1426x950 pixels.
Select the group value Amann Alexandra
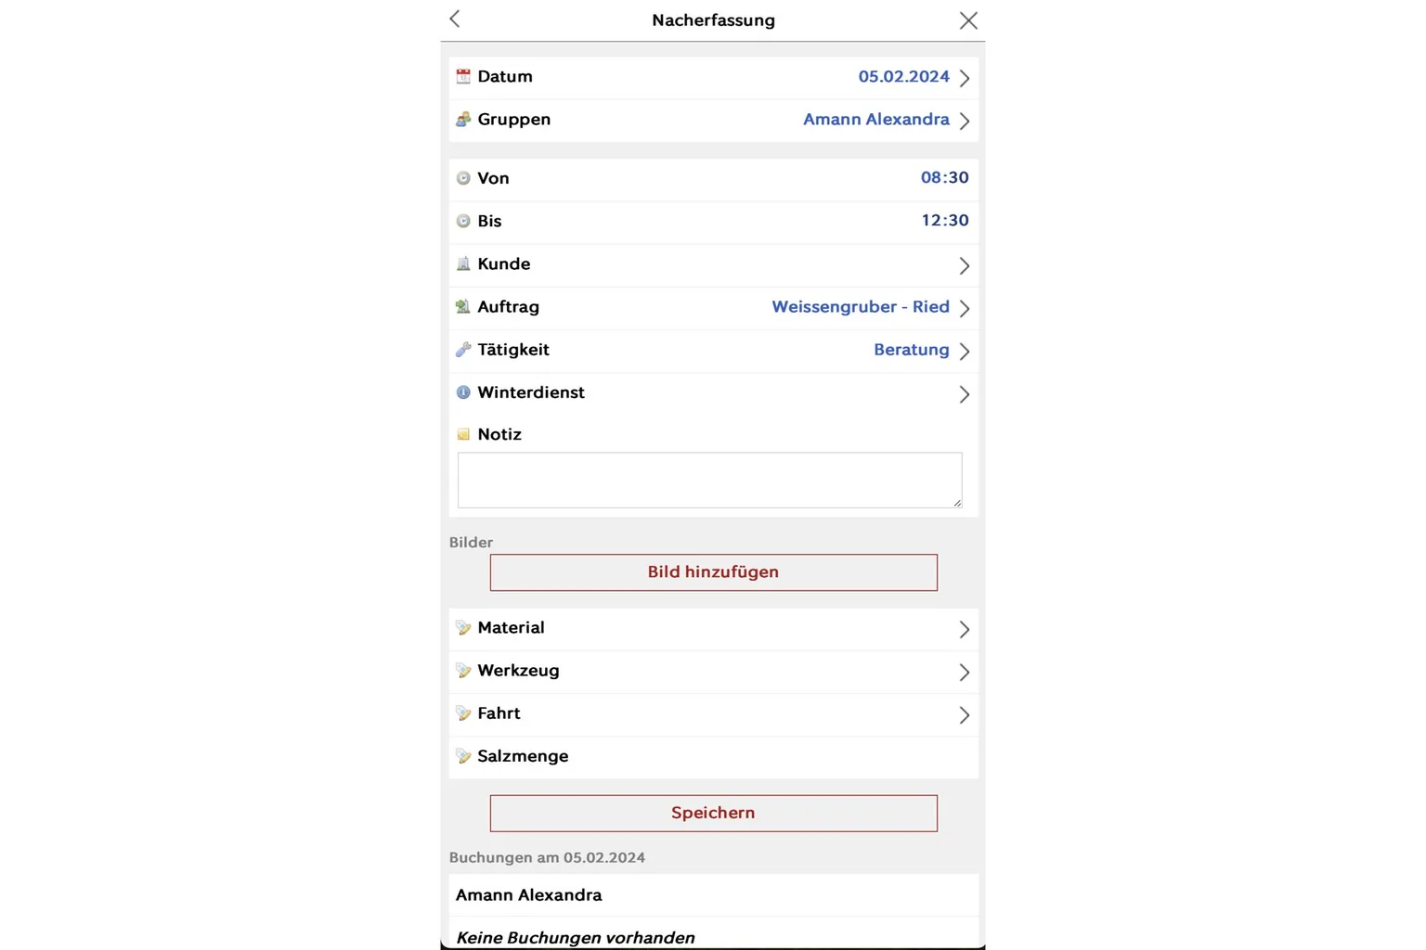click(875, 120)
